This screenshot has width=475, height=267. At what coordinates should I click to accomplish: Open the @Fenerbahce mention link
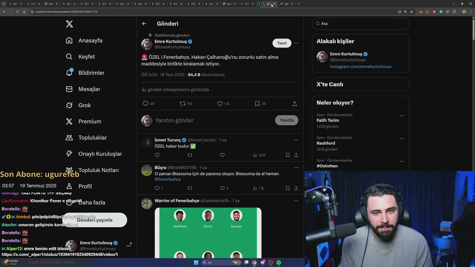pyautogui.click(x=168, y=179)
